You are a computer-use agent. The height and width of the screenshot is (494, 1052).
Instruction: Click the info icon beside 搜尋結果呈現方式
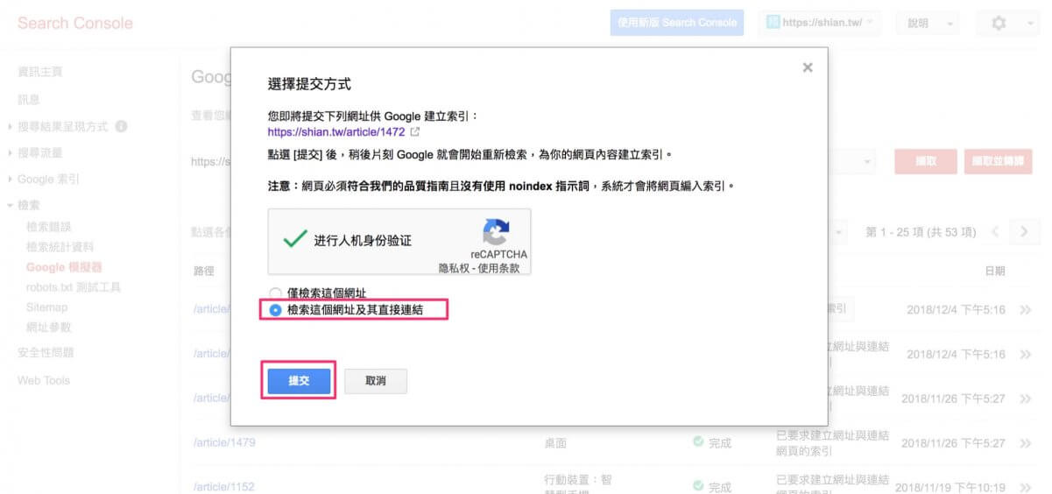(x=121, y=126)
